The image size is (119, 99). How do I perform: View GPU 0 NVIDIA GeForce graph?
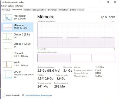[7, 74]
